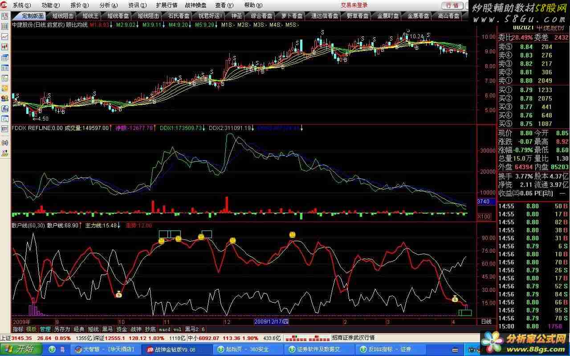The width and height of the screenshot is (570, 356).
Task: Switch to 定制版面 tab
Action: (29, 16)
